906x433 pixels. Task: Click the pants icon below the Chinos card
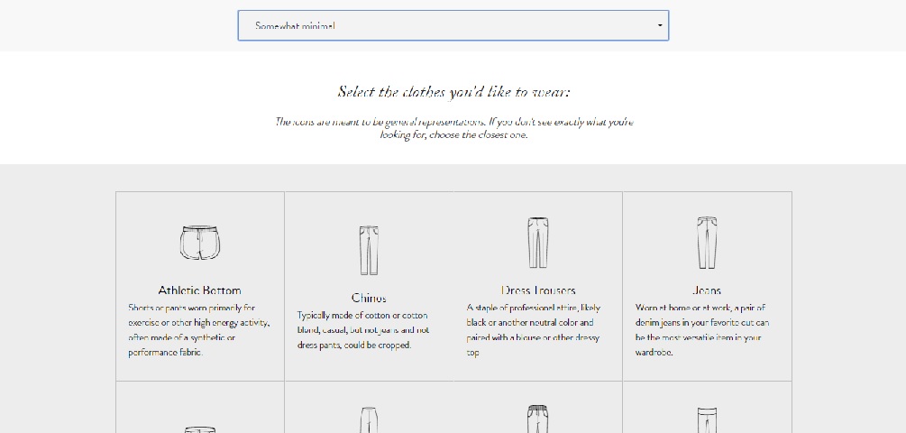click(x=369, y=421)
